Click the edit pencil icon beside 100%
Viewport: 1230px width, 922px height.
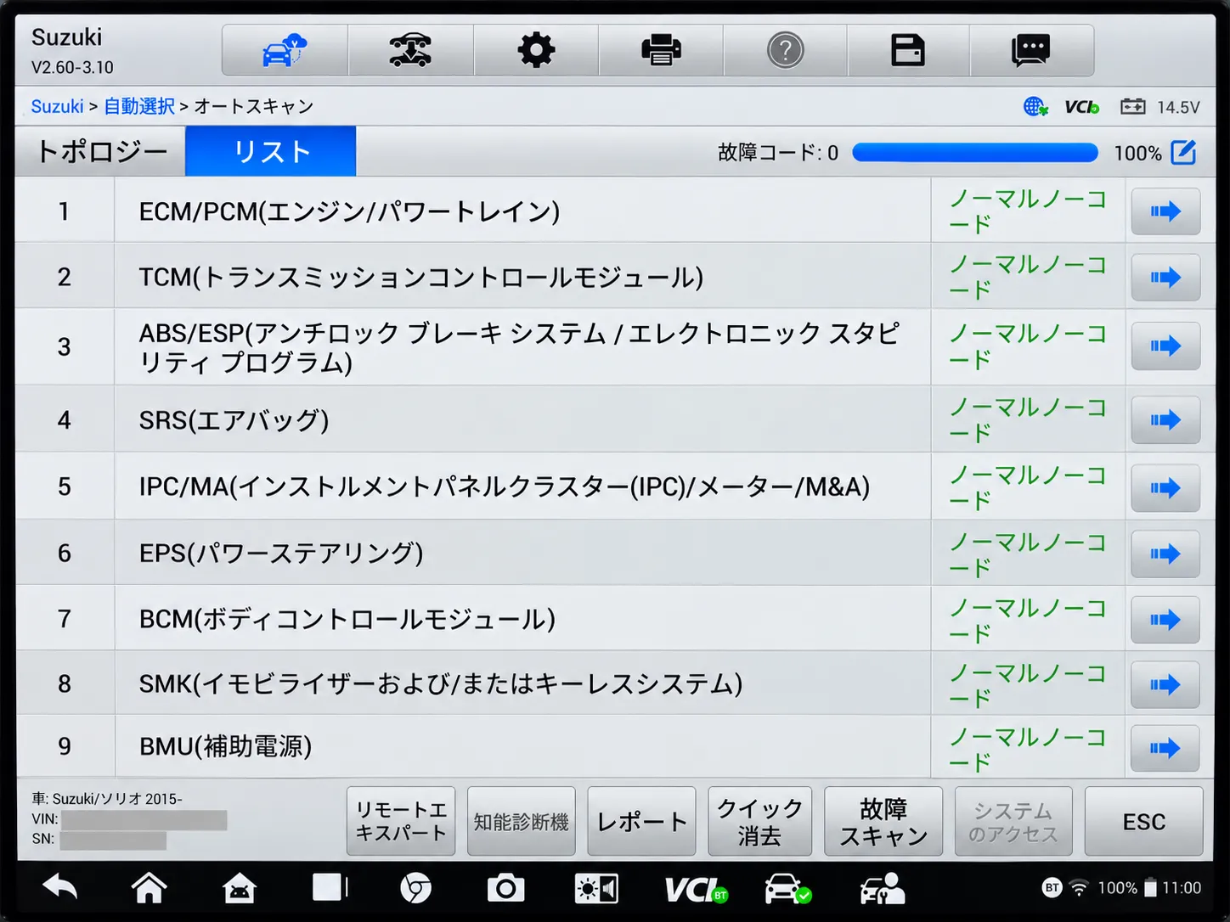1183,153
